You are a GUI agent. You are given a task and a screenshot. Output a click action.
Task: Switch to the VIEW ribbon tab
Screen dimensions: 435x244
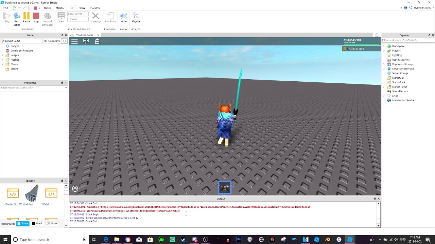tap(82, 8)
